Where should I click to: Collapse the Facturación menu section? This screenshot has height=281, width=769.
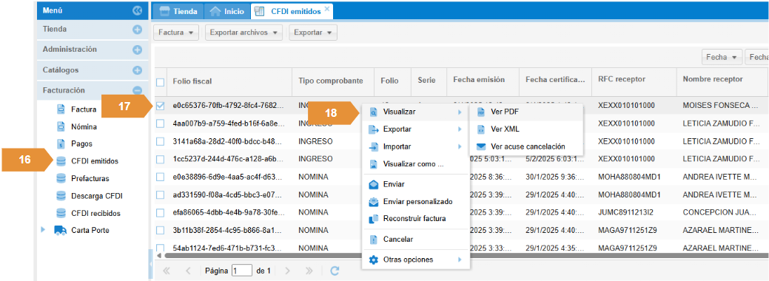[138, 90]
